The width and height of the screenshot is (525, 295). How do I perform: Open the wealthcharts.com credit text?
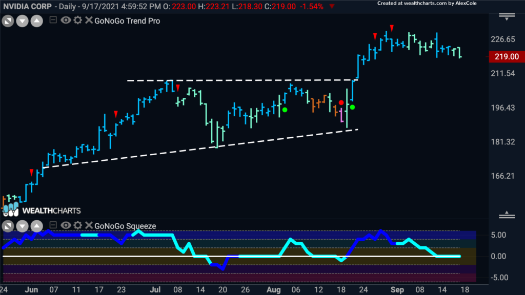pyautogui.click(x=427, y=4)
